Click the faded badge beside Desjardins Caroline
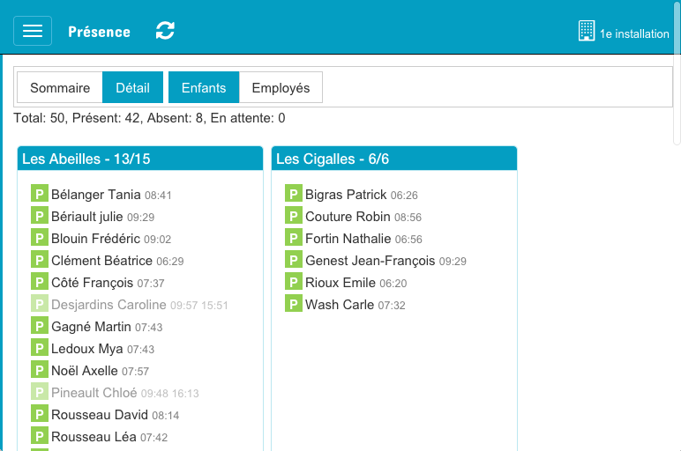The image size is (681, 451). (39, 304)
